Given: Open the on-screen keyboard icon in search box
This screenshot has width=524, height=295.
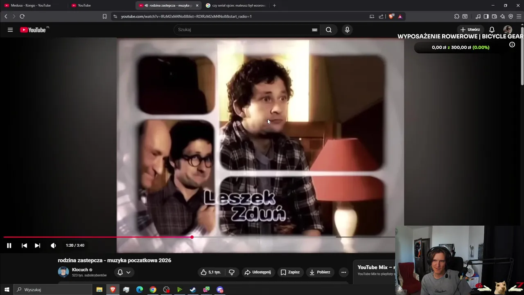Looking at the screenshot, I should [314, 29].
